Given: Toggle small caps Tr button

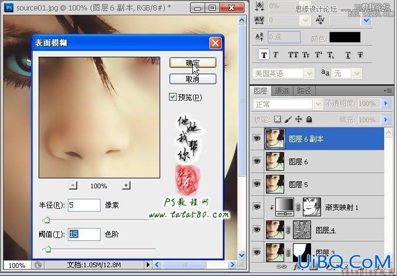Looking at the screenshot, I should [306, 55].
